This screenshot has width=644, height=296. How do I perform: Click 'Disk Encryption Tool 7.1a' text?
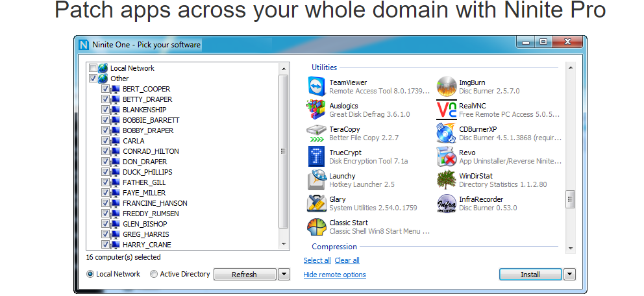point(369,162)
